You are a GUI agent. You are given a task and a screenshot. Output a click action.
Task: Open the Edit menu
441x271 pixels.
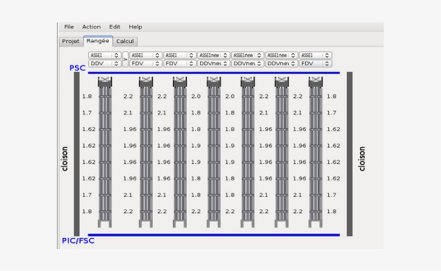tap(115, 27)
